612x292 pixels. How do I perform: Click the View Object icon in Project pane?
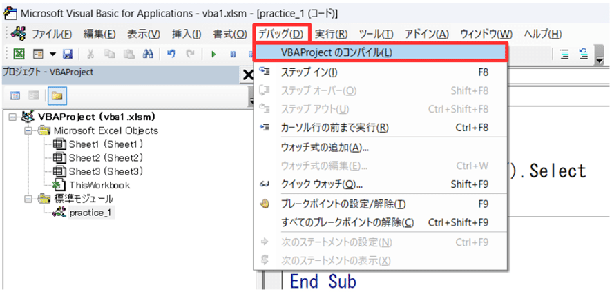point(35,95)
